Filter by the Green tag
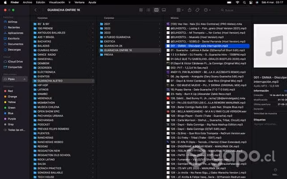 pos(12,107)
